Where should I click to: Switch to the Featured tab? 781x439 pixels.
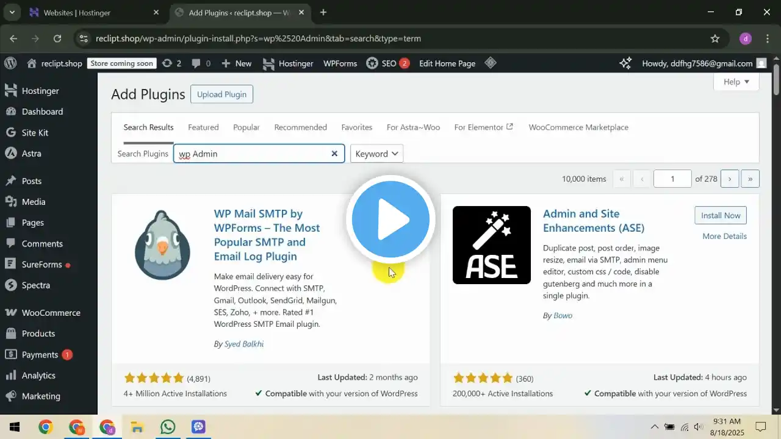click(203, 127)
